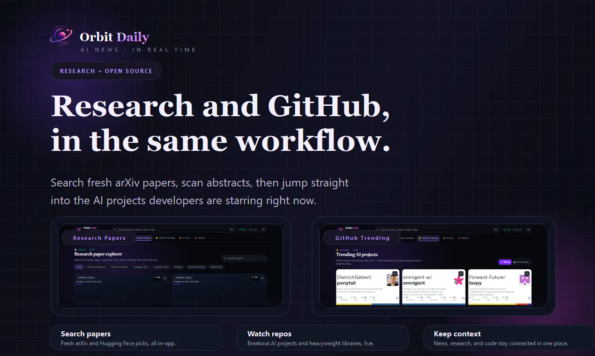Click the GitHub mark icon on the omnigent card
The width and height of the screenshot is (595, 356).
pos(463,298)
